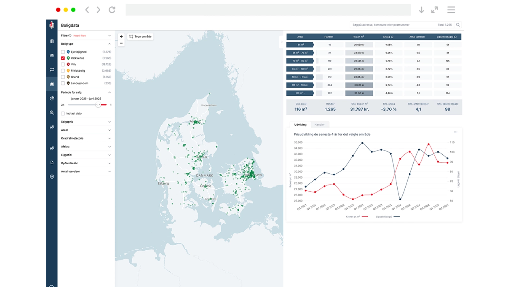Switch to the Handler tab
511x287 pixels.
[x=319, y=125]
